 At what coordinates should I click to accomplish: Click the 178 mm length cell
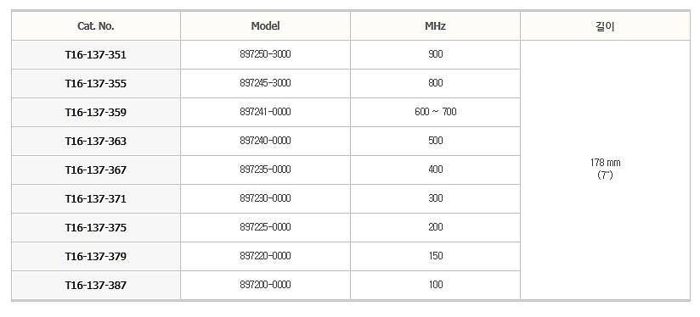click(605, 170)
